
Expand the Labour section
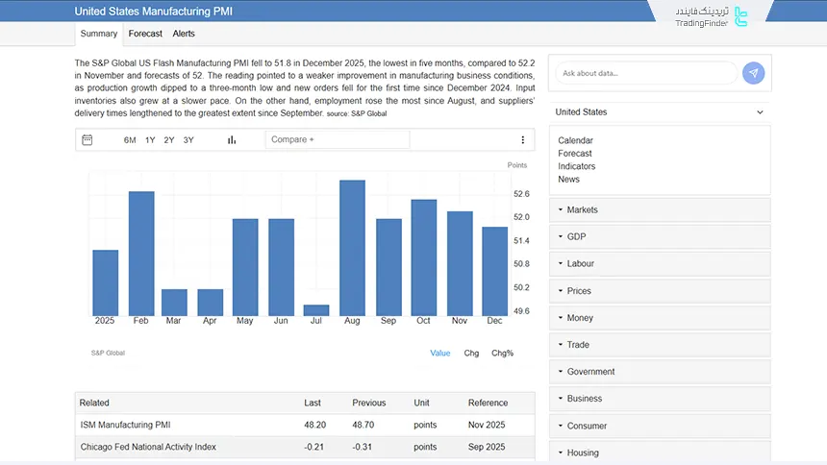pyautogui.click(x=660, y=264)
